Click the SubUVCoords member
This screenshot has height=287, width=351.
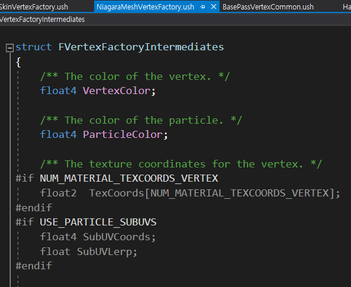117,237
